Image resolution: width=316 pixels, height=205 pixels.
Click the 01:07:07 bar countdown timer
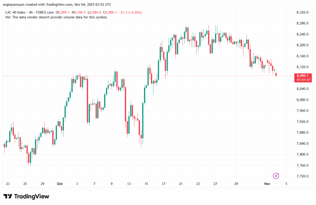coord(304,80)
